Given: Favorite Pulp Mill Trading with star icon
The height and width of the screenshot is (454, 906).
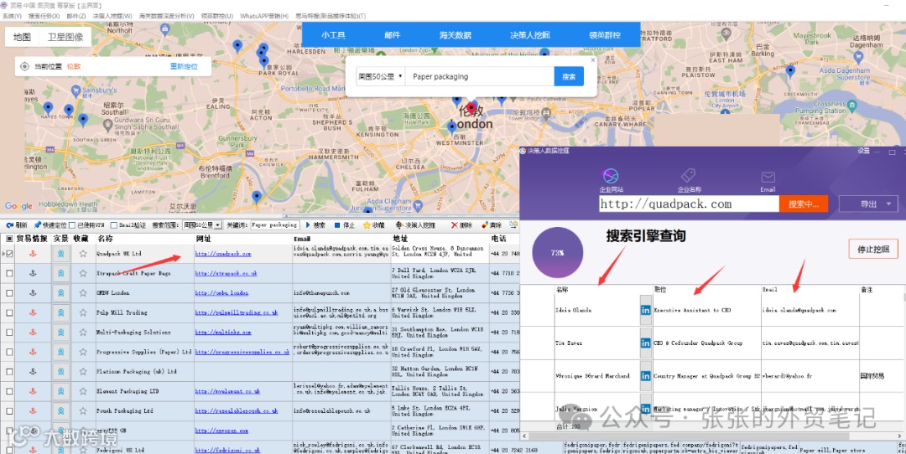Looking at the screenshot, I should [83, 312].
